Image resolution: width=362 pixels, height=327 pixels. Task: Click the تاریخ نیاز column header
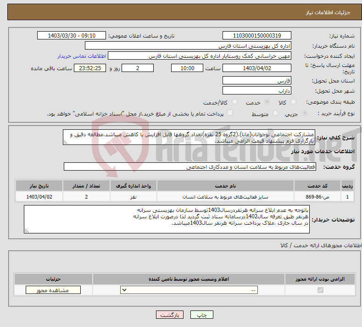(x=39, y=186)
